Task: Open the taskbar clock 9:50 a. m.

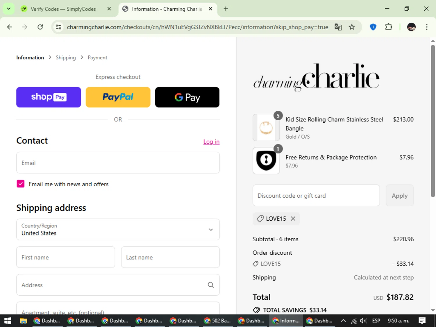Action: (x=399, y=321)
